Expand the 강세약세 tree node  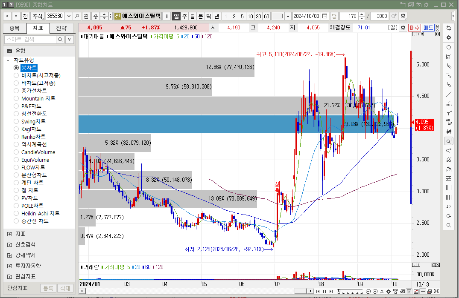9,255
